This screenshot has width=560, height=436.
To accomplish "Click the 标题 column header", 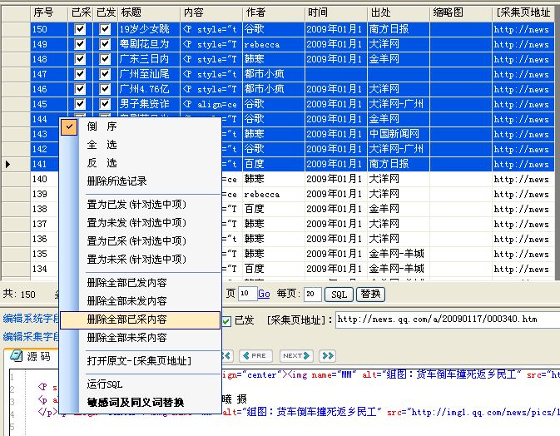I will [149, 12].
